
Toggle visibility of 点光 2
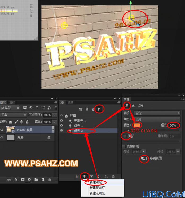coord(61,130)
